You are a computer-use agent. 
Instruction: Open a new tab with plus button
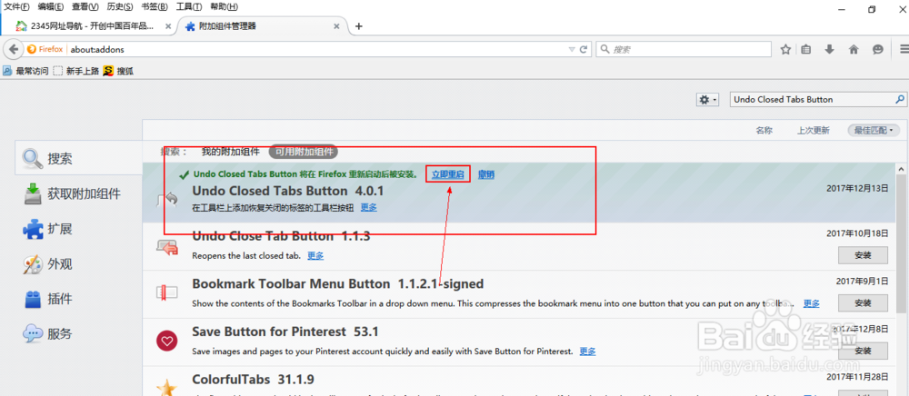[359, 26]
